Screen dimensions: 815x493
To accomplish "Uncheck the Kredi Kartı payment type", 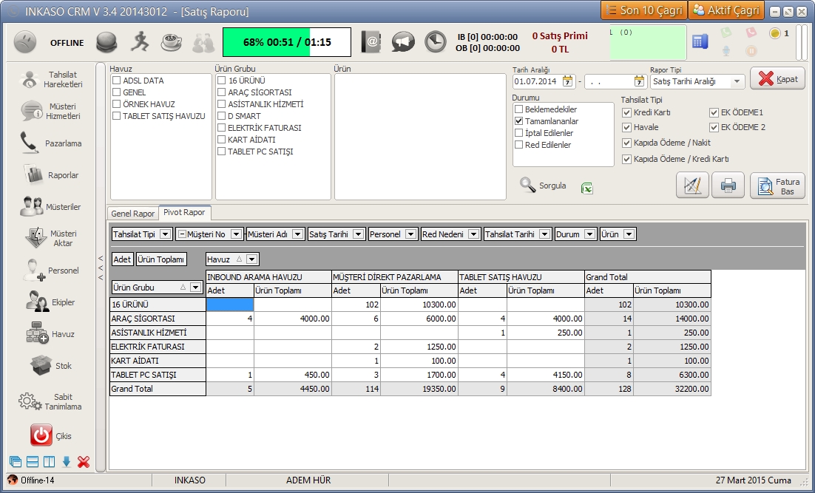I will (x=627, y=112).
